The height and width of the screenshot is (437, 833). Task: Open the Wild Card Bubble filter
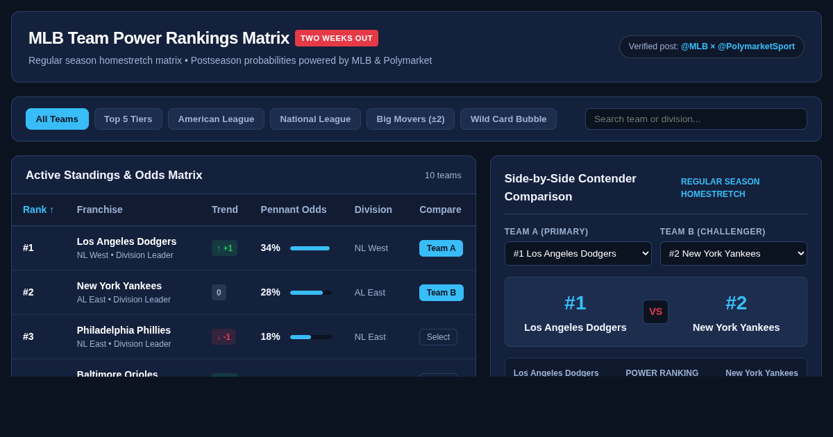click(508, 119)
